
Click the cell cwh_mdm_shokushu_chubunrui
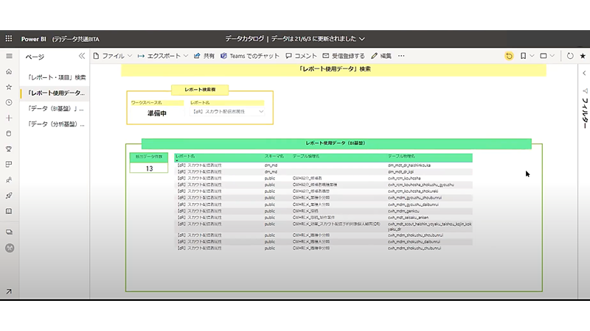click(414, 248)
